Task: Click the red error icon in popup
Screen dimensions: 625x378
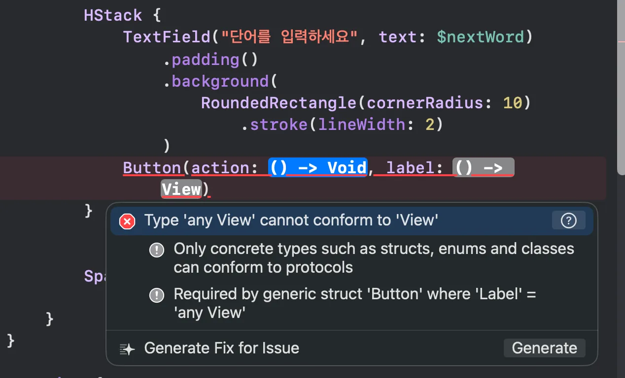Action: pyautogui.click(x=127, y=221)
